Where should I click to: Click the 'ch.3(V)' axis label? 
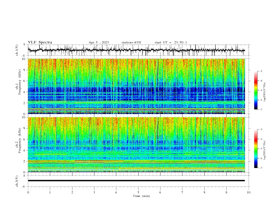pyautogui.click(x=17, y=181)
